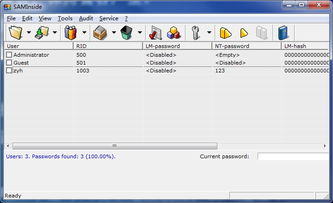The width and height of the screenshot is (333, 203).
Task: Start attack with double yellow triangle icon
Action: click(225, 33)
